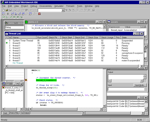The width and height of the screenshot is (150, 122).
Task: Click the Redo arrow icon
Action: [35, 10]
